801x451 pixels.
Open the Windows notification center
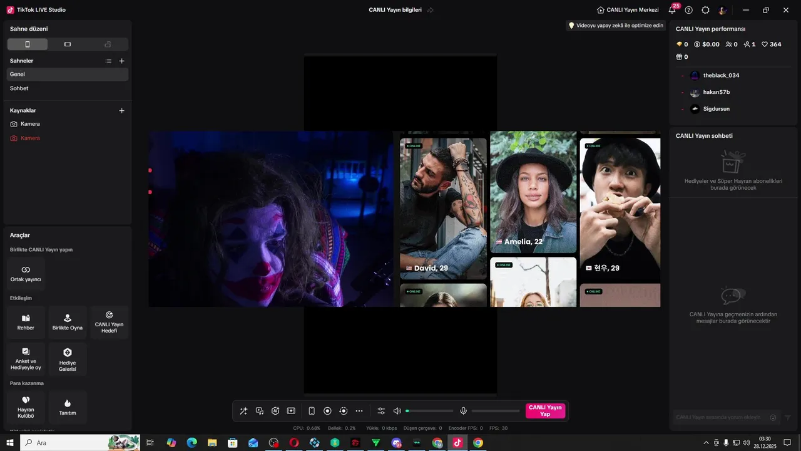coord(787,443)
